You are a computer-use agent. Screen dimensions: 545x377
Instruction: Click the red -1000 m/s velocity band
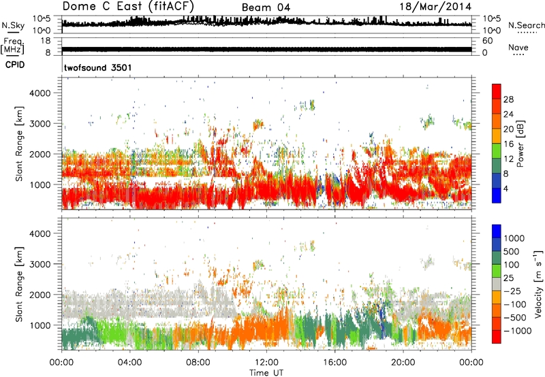[x=497, y=337]
